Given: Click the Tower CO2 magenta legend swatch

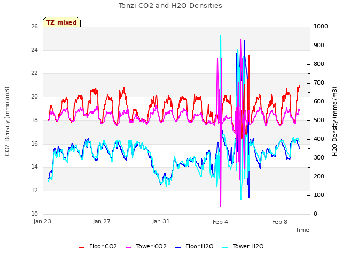Looking at the screenshot, I should tap(129, 247).
